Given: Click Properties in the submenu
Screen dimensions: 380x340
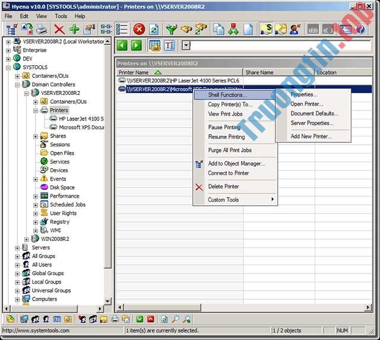Looking at the screenshot, I should (x=304, y=94).
